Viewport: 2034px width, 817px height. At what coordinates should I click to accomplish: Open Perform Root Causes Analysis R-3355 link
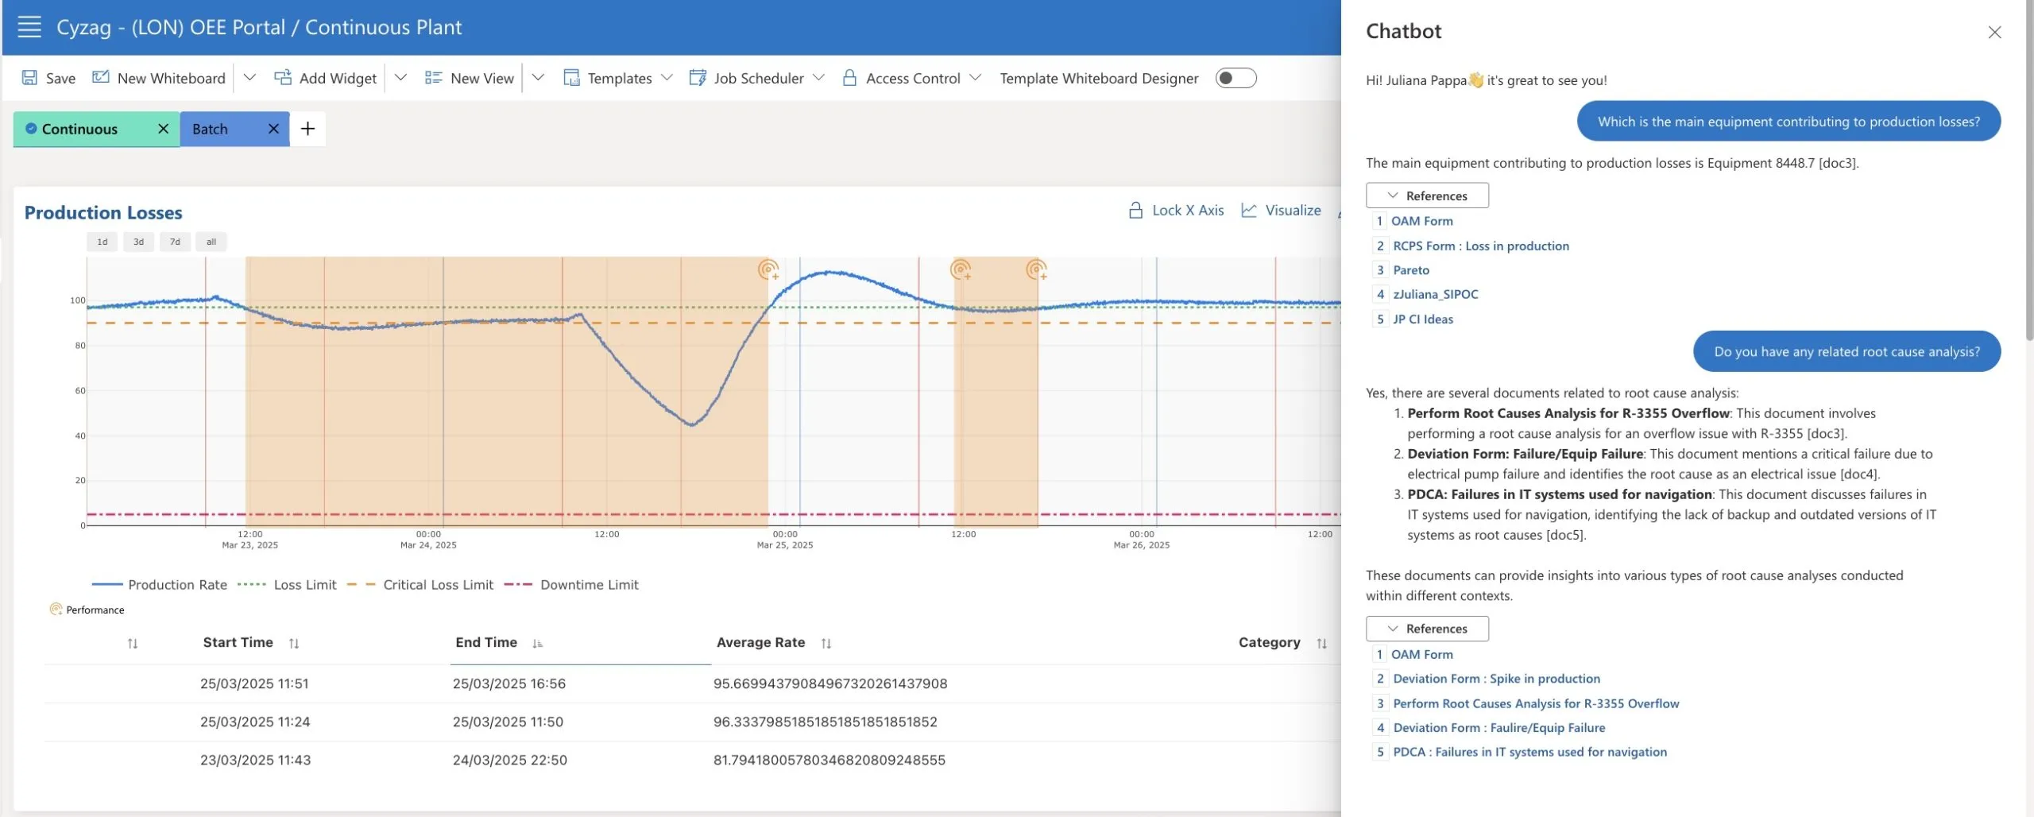(x=1536, y=703)
